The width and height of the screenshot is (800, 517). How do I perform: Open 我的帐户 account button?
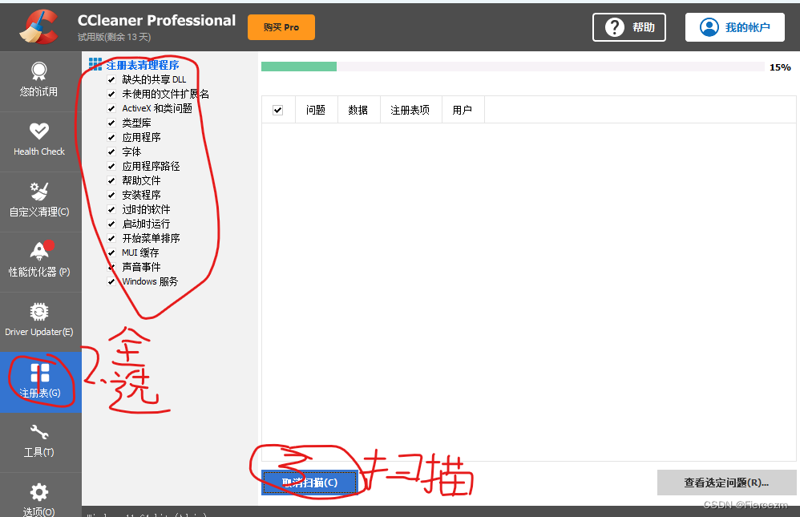[735, 27]
